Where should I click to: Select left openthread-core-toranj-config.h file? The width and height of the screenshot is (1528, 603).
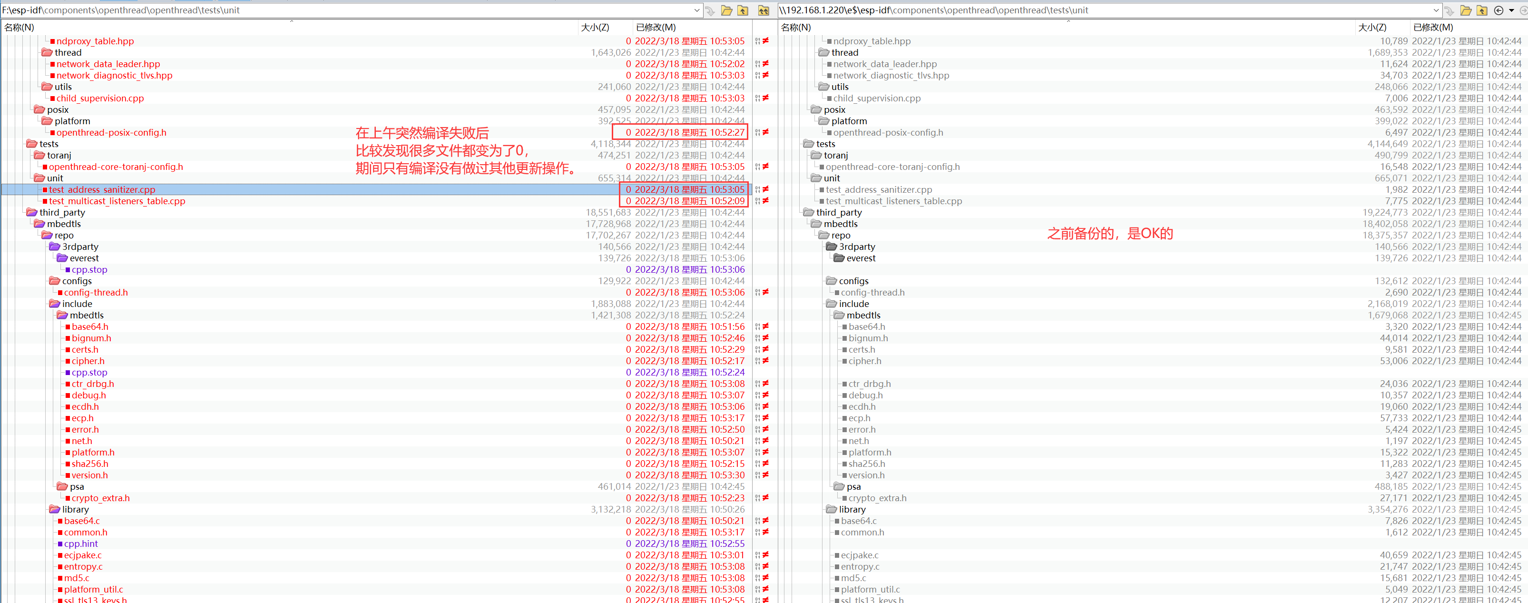(116, 167)
